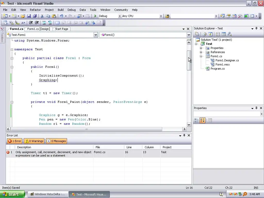Click the Find in Files binoculars icon
This screenshot has width=264, height=198.
167,16
